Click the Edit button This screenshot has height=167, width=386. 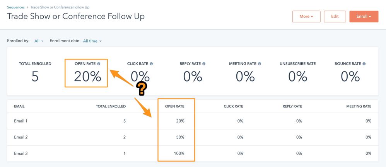[335, 17]
